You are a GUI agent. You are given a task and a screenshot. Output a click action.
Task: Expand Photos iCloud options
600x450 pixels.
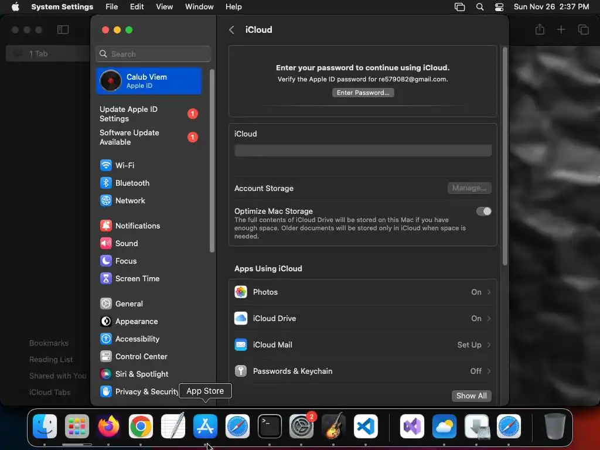(x=363, y=292)
